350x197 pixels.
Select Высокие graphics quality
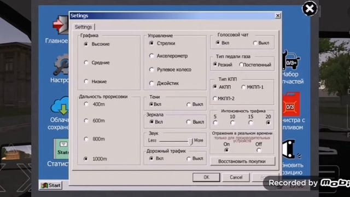(x=86, y=44)
